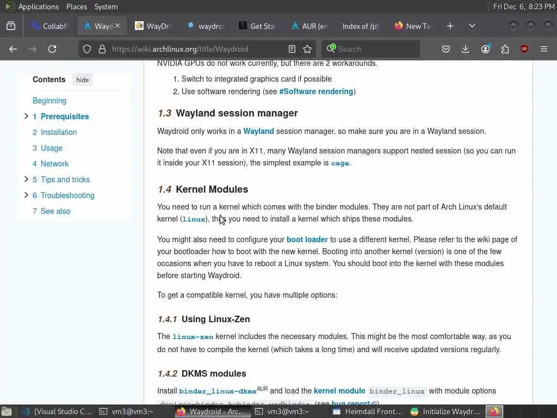Switch to first vm3@vm3 terminal window
Image resolution: width=557 pixels, height=418 pixels.
point(126,411)
